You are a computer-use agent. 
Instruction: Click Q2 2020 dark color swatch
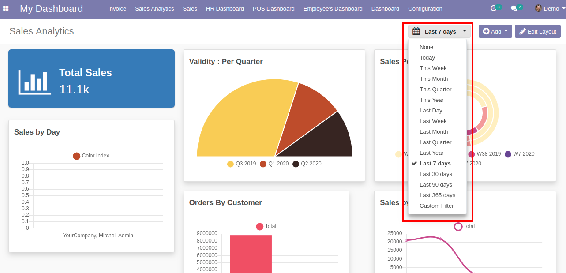point(296,164)
